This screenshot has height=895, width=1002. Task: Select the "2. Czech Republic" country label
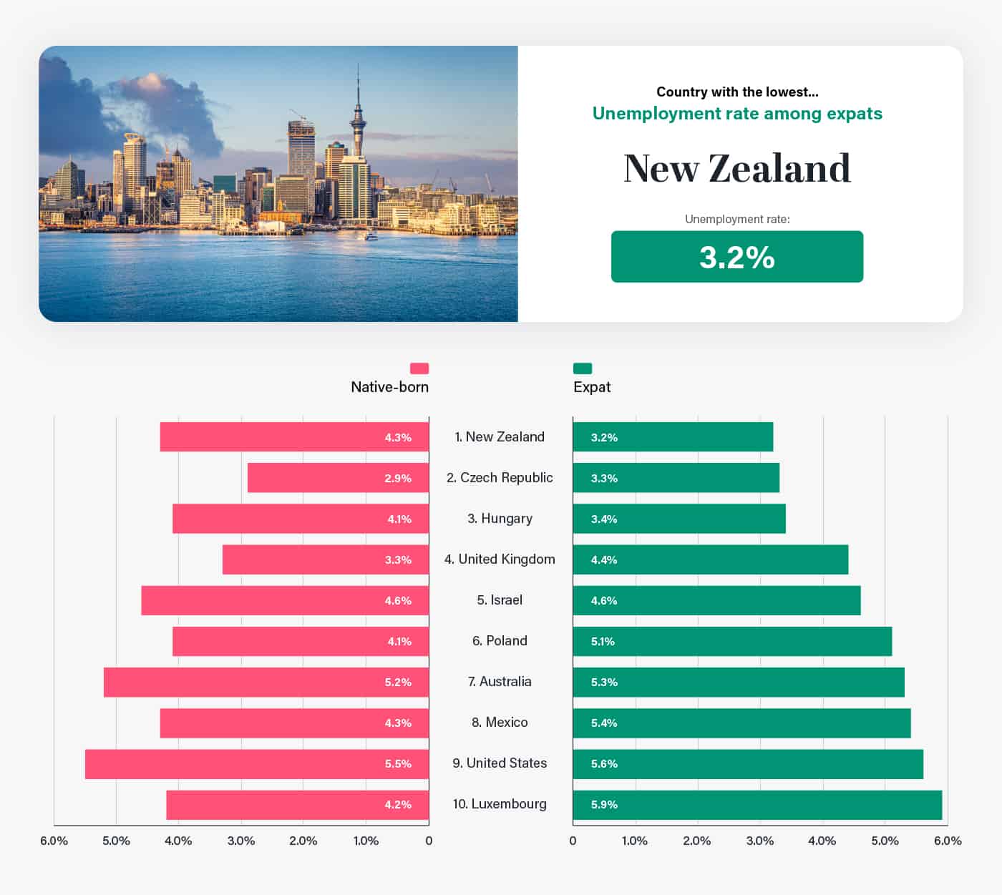pos(500,478)
